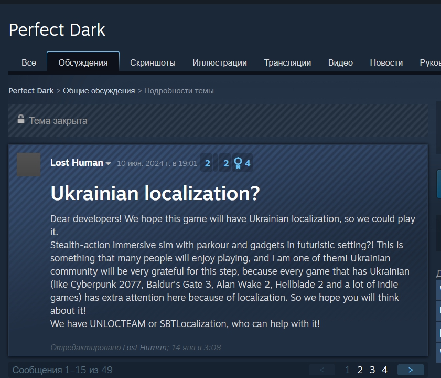Click the Perfect Dark breadcrumb link

click(31, 91)
